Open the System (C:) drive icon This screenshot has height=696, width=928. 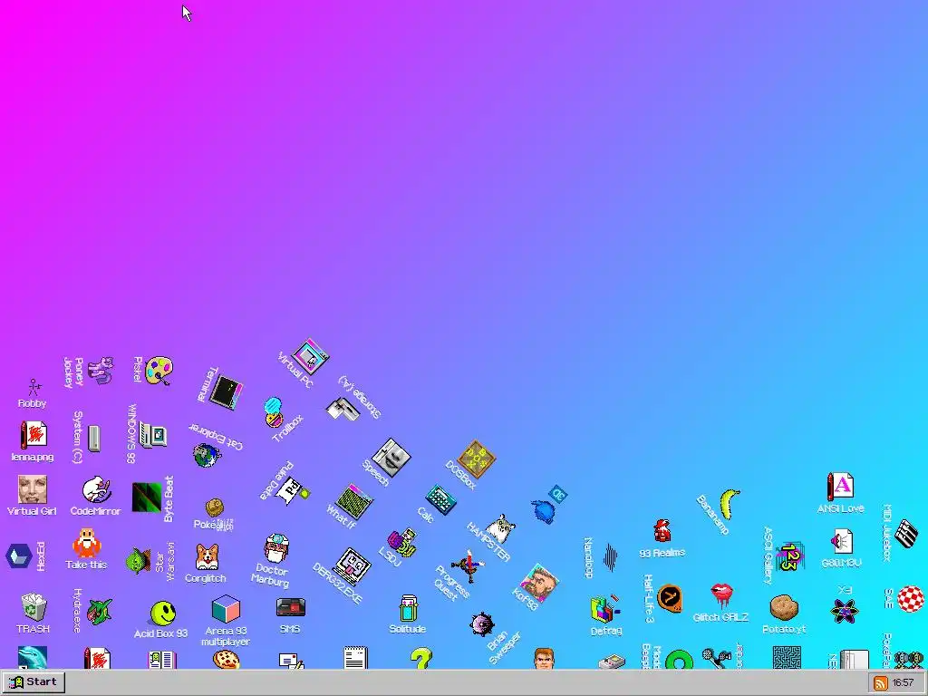coord(94,438)
